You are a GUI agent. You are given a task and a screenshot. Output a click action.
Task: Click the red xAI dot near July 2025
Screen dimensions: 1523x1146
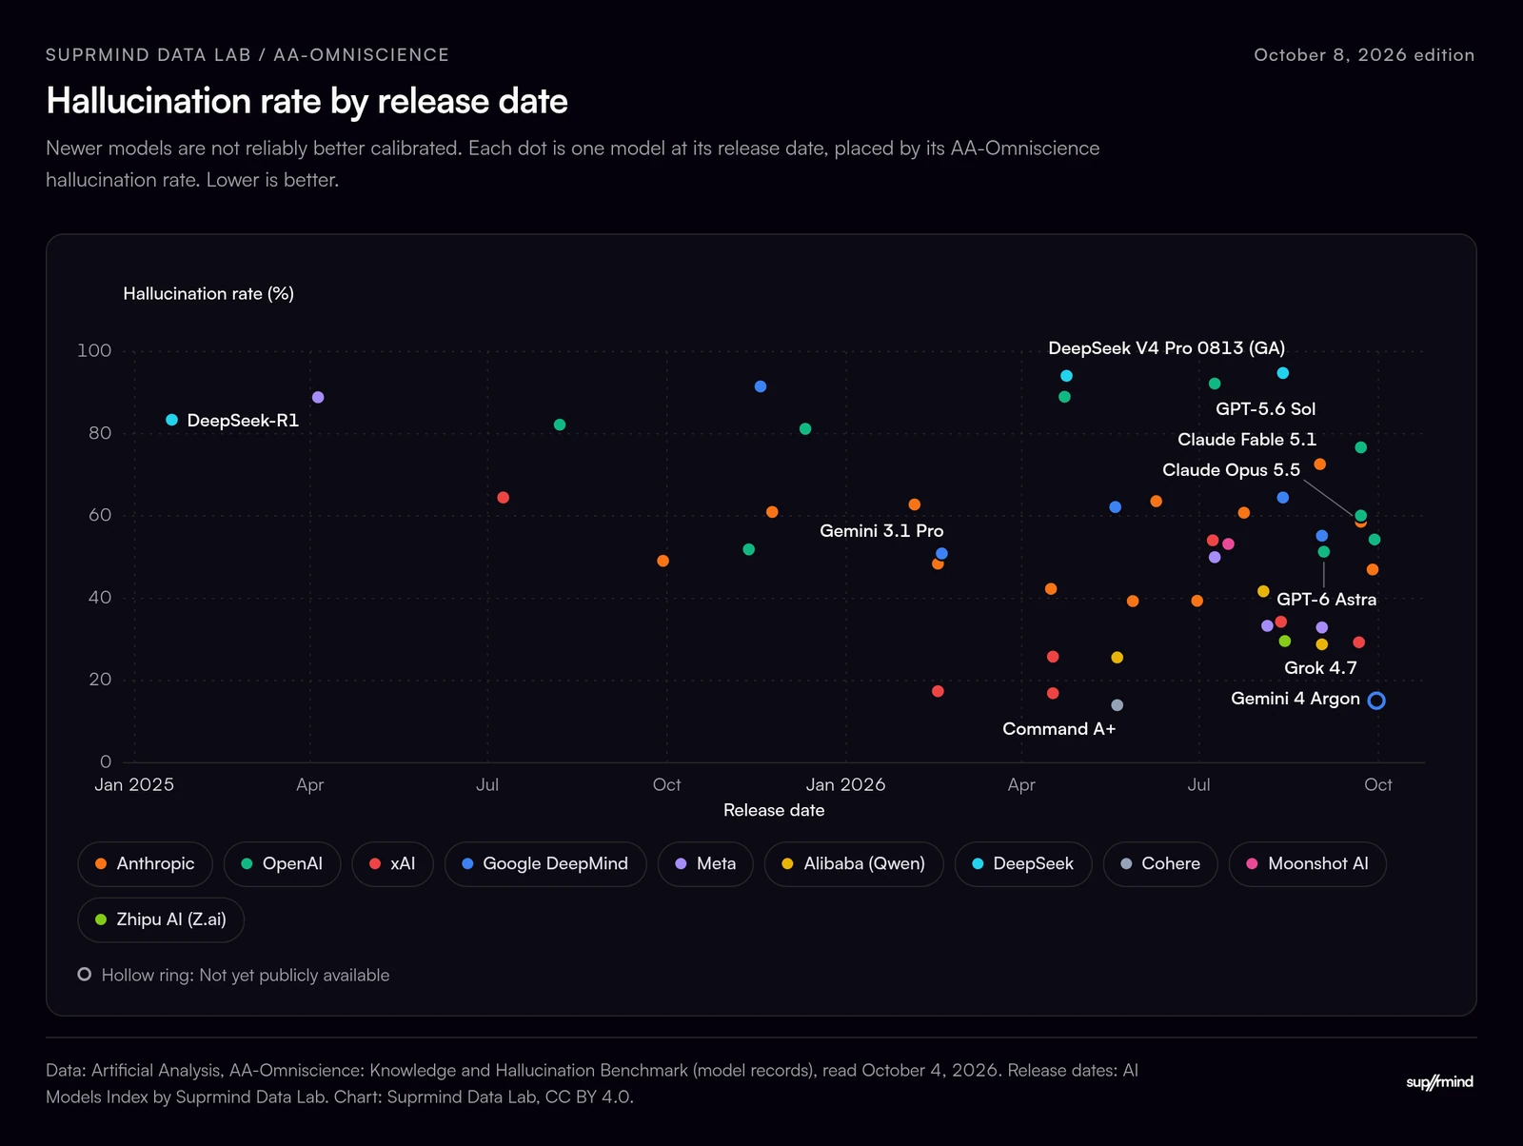pos(504,498)
